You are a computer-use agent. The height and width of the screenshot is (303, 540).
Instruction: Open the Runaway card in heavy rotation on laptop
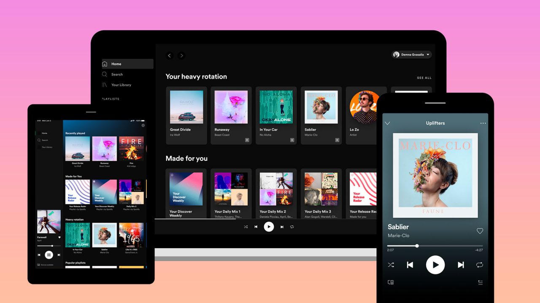pos(231,116)
